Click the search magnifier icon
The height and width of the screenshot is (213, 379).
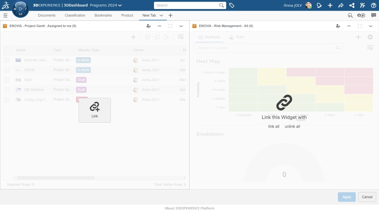point(221,5)
